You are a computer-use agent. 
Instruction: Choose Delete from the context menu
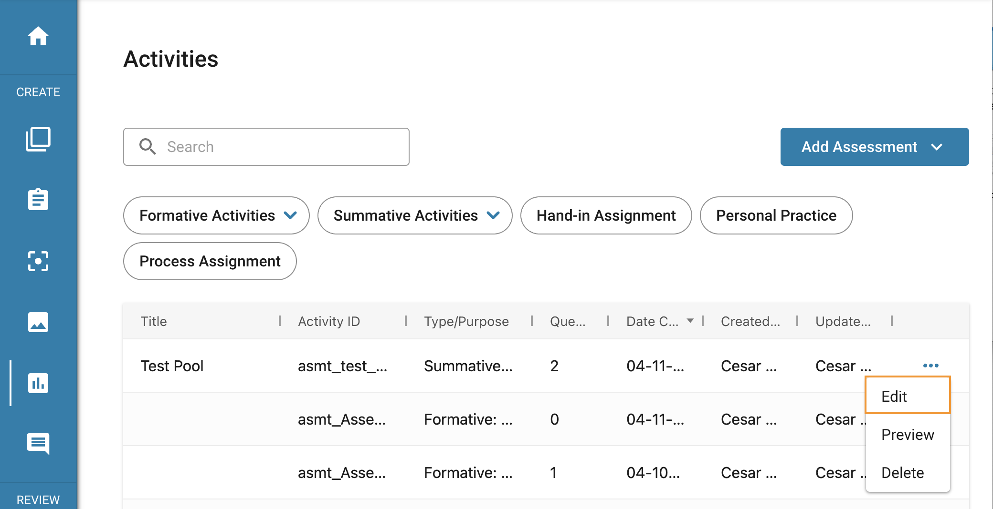click(x=908, y=473)
